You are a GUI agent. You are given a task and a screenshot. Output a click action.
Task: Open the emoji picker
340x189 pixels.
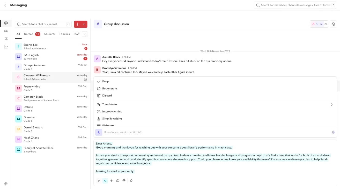[x=118, y=181]
